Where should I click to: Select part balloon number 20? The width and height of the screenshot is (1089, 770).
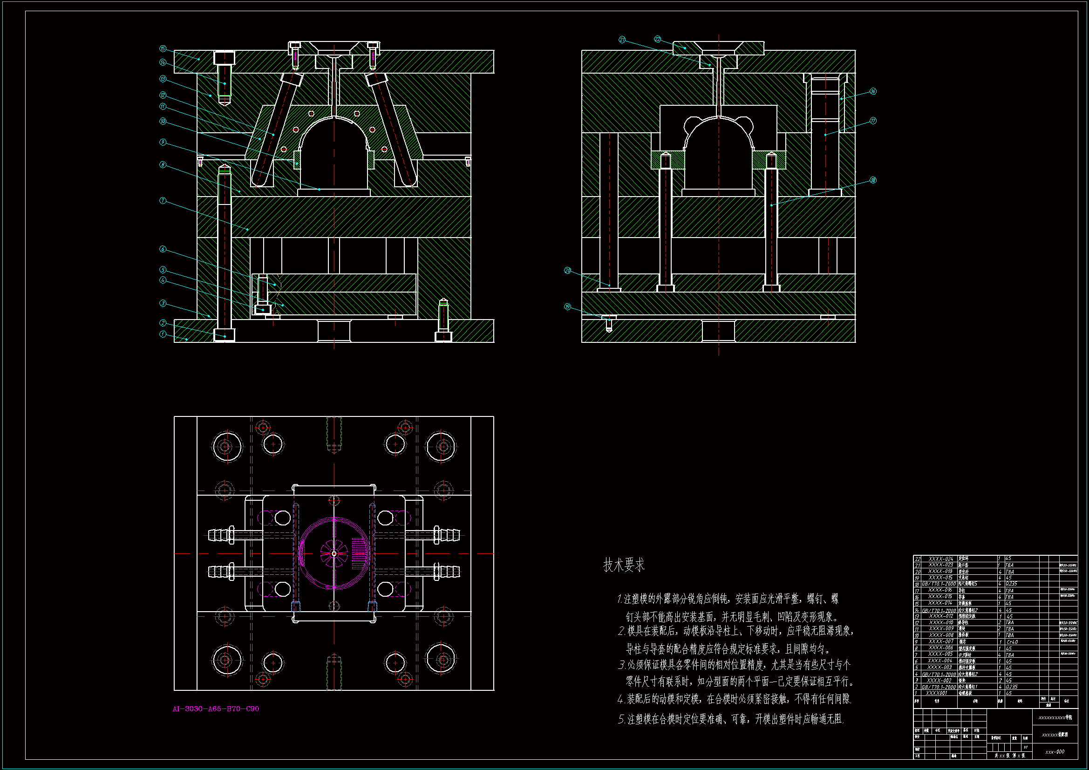point(568,271)
